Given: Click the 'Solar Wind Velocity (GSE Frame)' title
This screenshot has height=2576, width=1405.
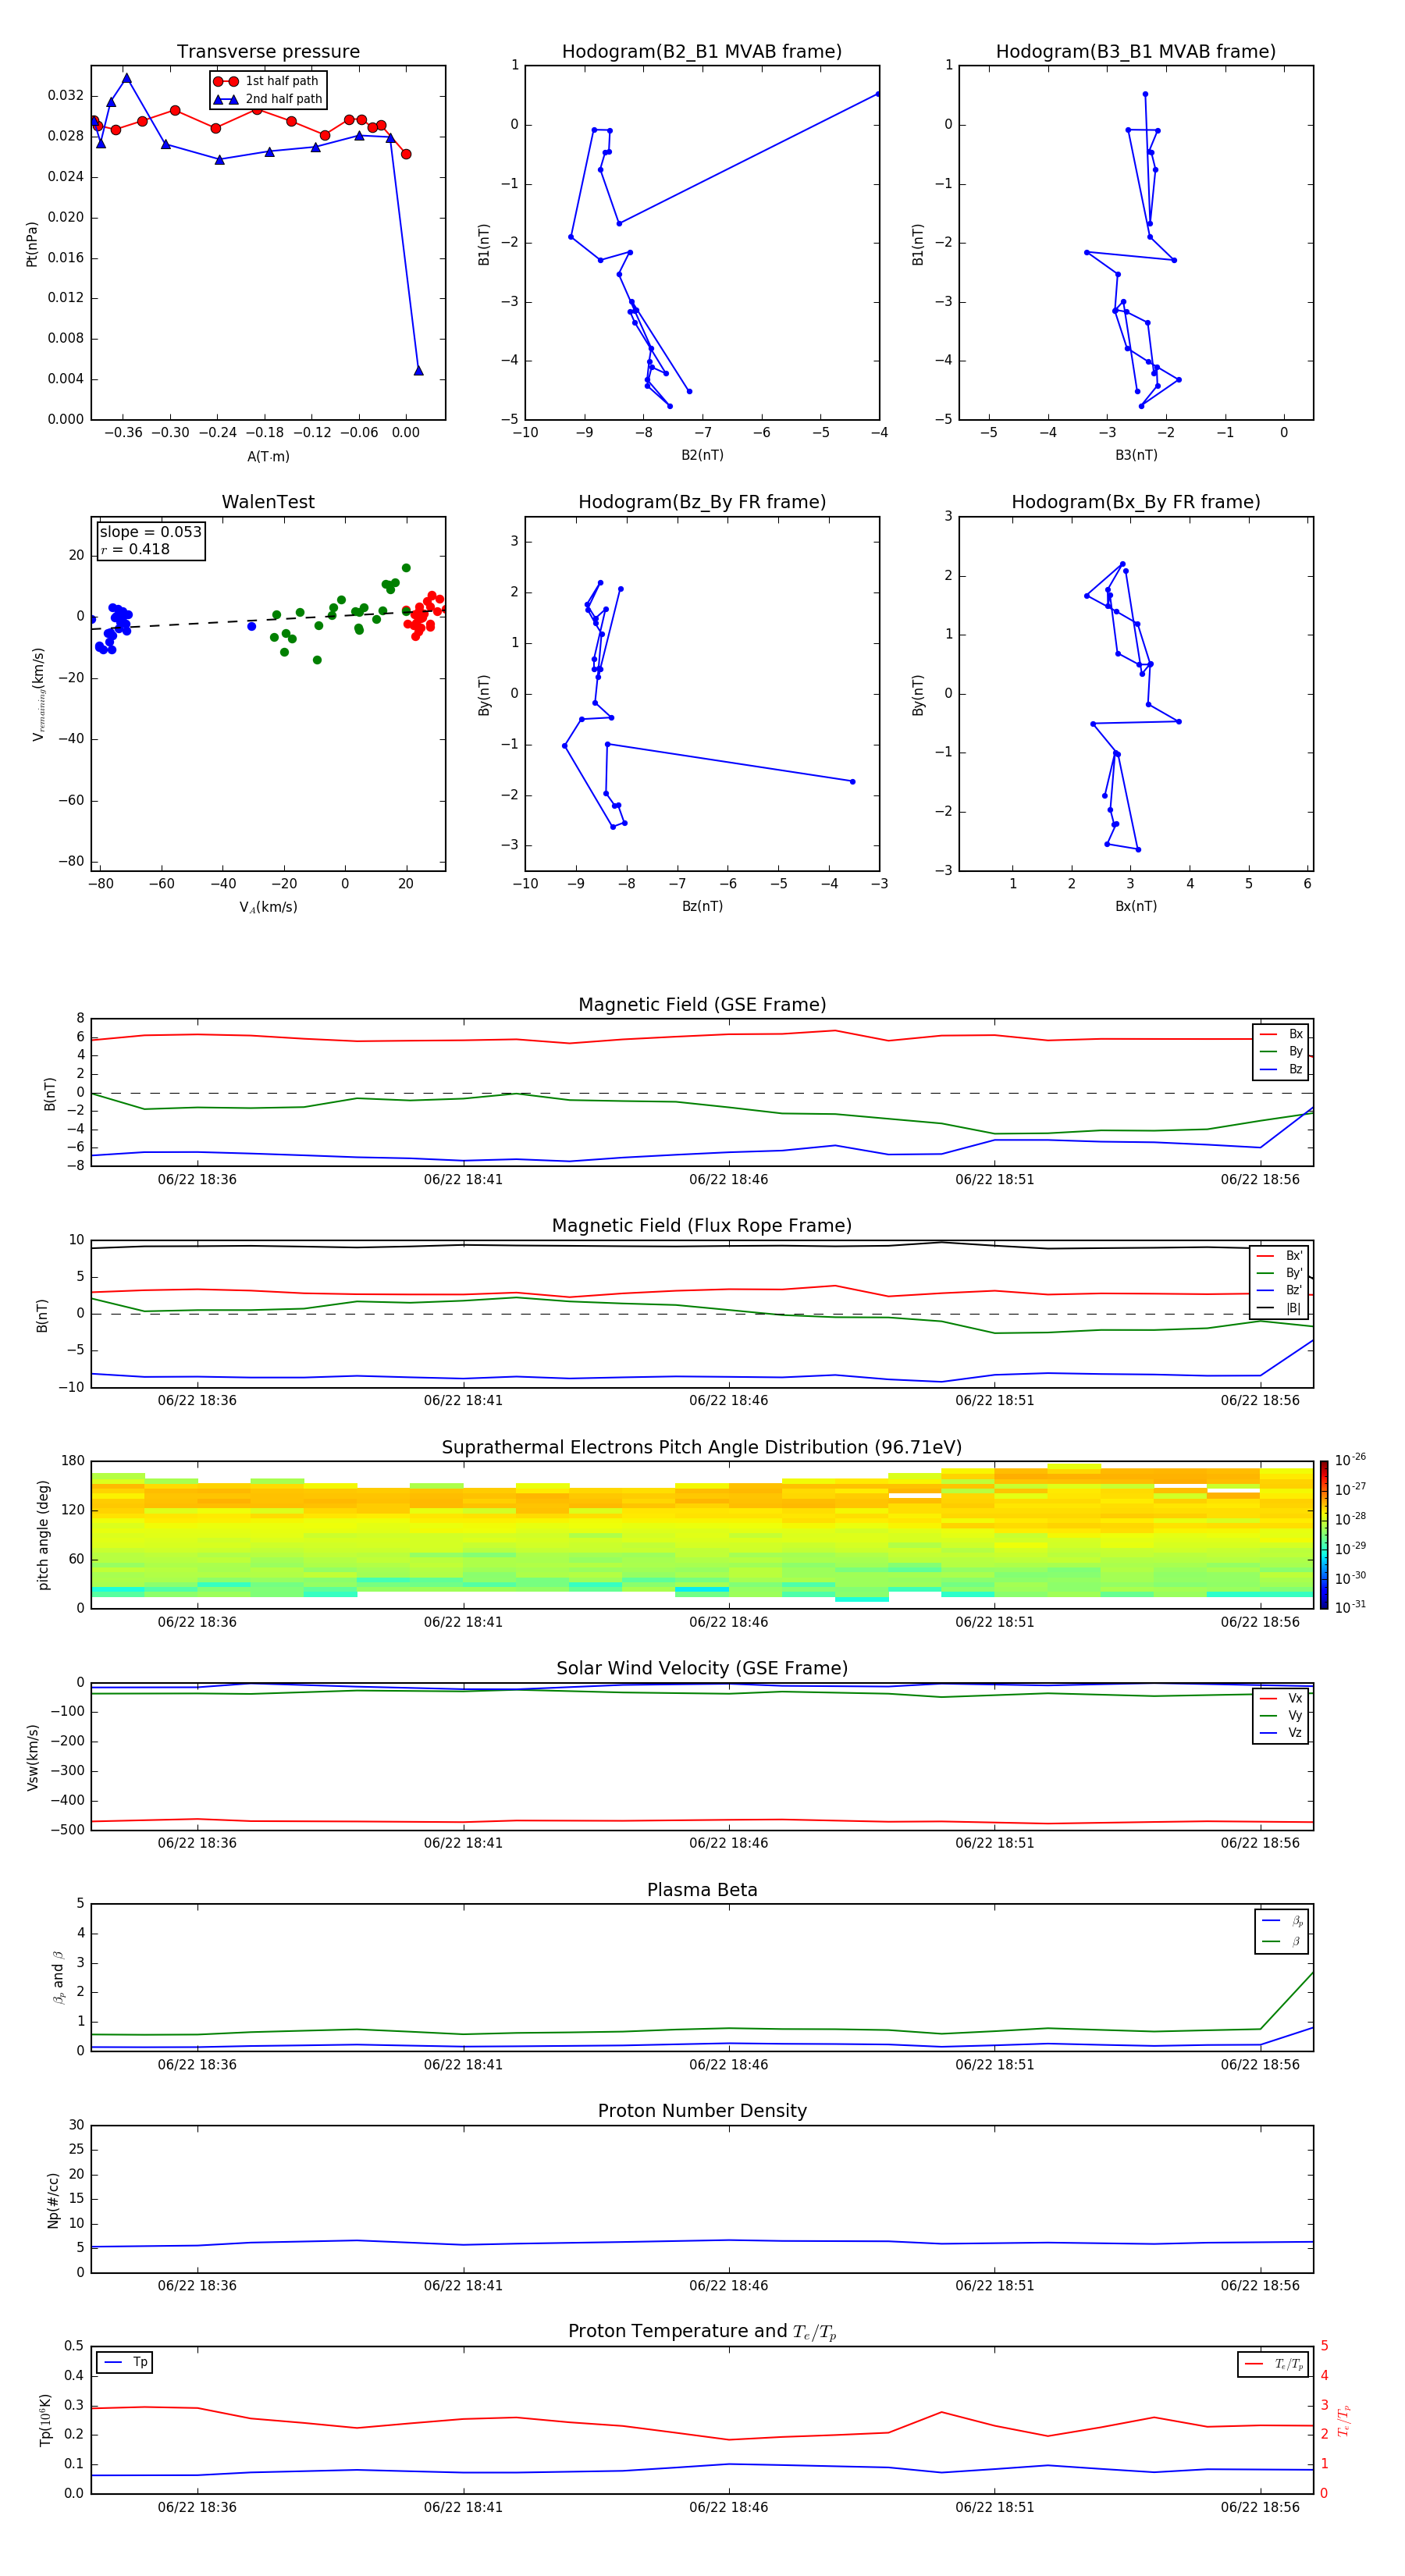Looking at the screenshot, I should pyautogui.click(x=702, y=1668).
